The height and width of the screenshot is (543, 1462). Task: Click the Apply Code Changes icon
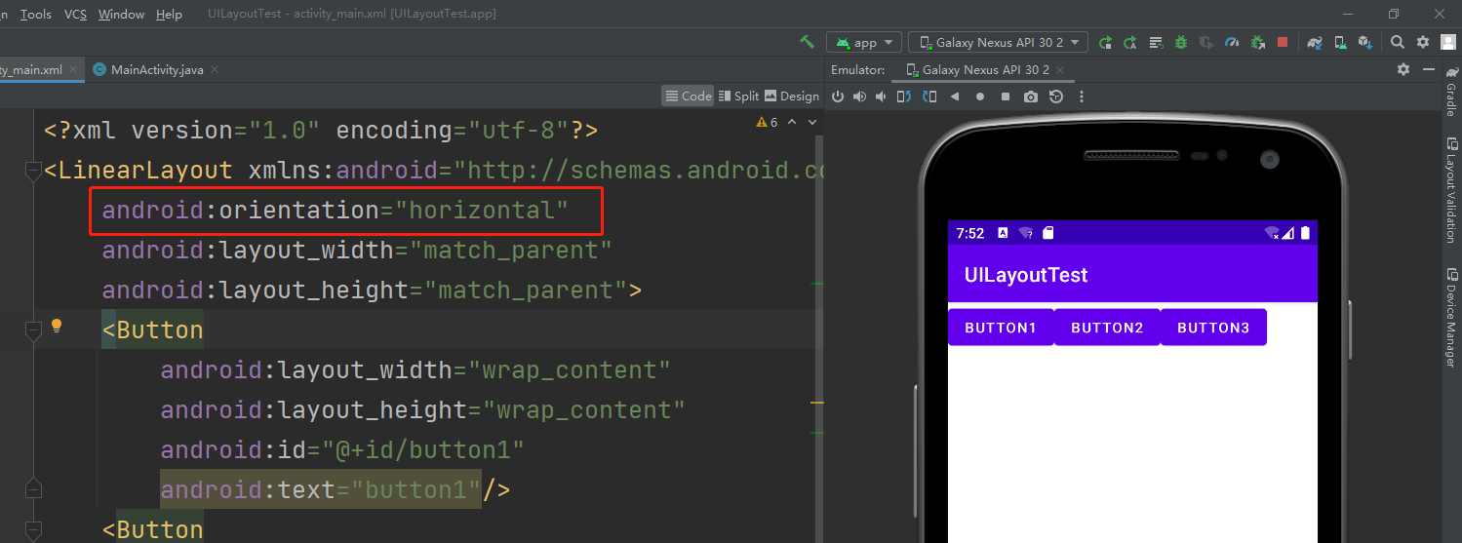(1156, 43)
